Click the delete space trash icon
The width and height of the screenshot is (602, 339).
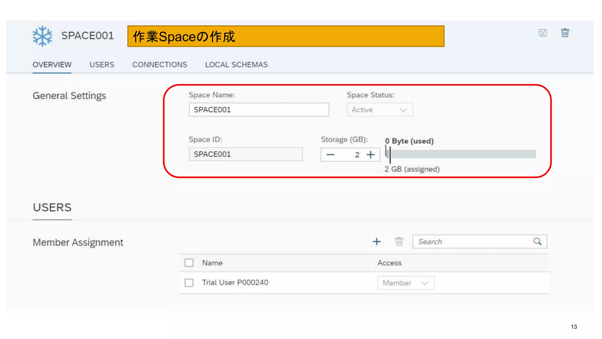565,33
